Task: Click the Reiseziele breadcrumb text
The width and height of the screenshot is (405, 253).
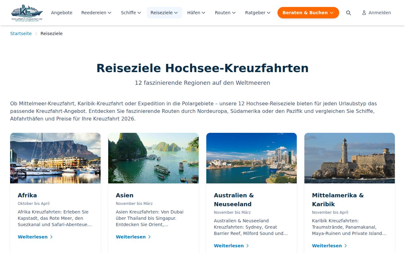Action: 52,34
